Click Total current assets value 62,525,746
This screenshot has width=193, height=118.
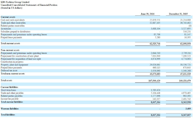coord(155,44)
